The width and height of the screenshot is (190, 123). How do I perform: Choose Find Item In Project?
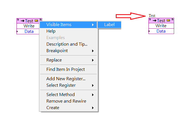(x=68, y=69)
